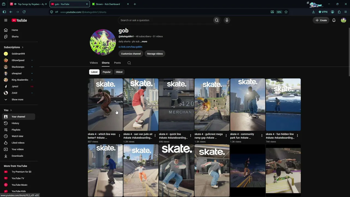Open Try Premium for $0 link

[x=19, y=172]
